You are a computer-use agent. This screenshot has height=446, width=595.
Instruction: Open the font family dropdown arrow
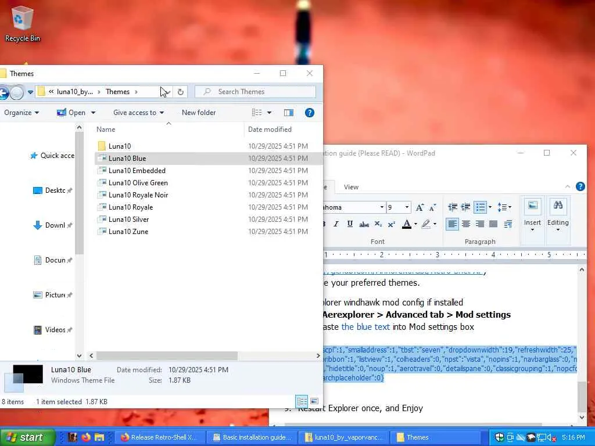coord(382,207)
